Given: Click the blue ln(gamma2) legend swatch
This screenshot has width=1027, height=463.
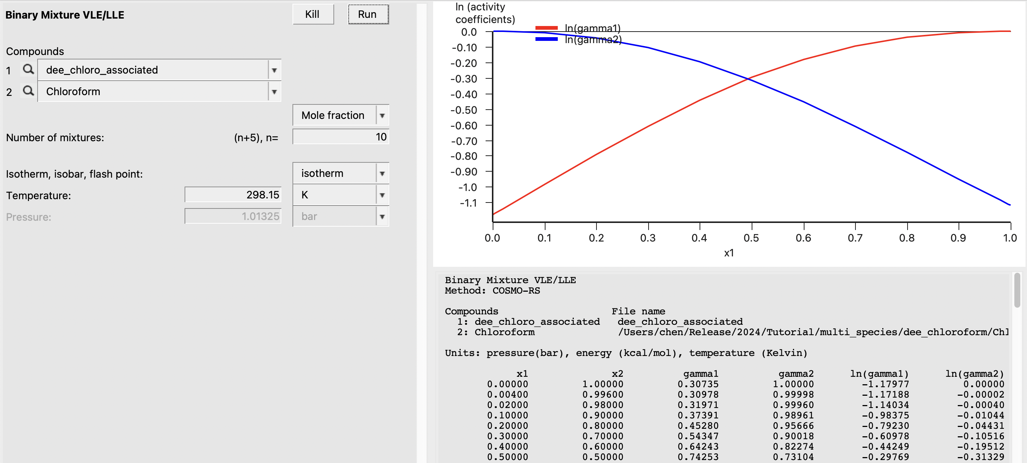Looking at the screenshot, I should (x=546, y=39).
